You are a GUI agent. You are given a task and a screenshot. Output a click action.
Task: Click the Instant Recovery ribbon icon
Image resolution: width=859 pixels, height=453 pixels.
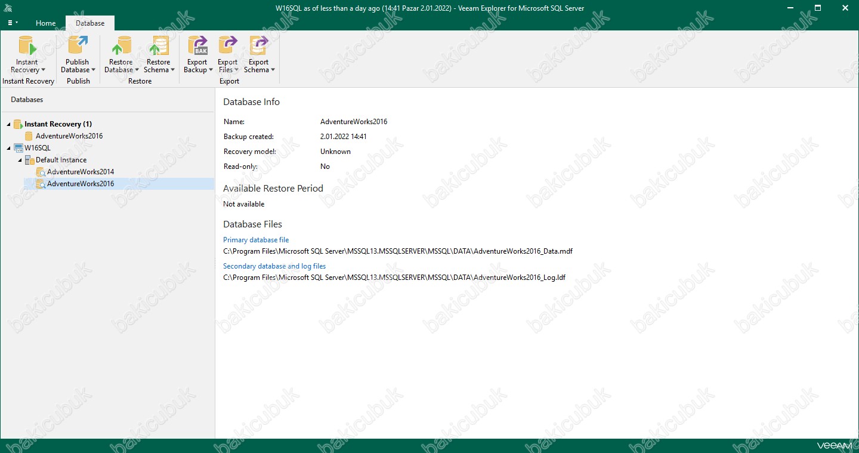point(27,46)
